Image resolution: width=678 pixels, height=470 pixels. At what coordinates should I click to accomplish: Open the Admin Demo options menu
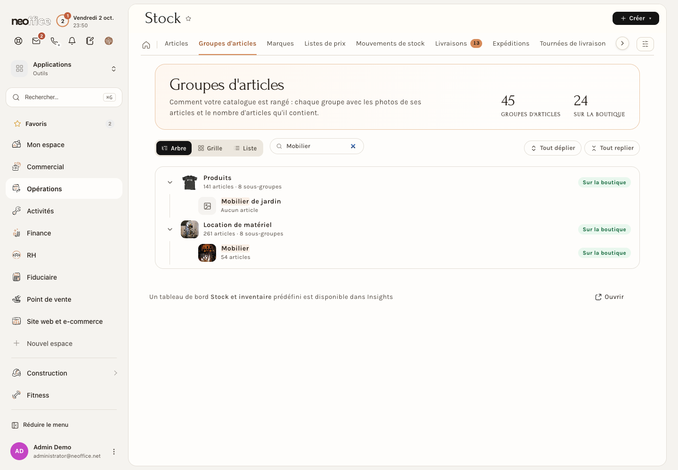coord(113,452)
